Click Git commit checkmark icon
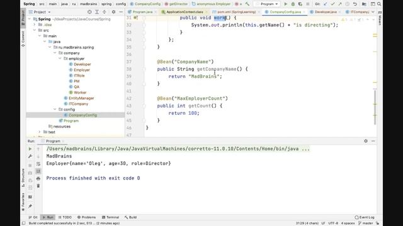Viewport: 403px width, 226px height. [332, 4]
